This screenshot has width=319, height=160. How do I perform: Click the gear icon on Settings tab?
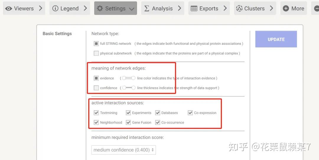pyautogui.click(x=100, y=8)
